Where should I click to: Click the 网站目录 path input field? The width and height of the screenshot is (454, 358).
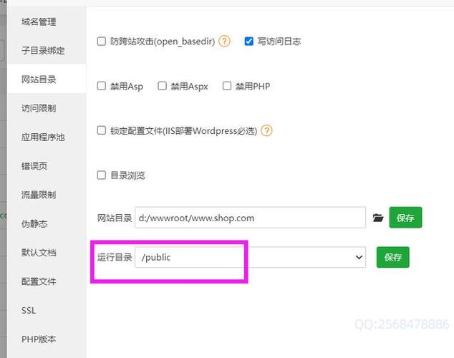tap(250, 218)
